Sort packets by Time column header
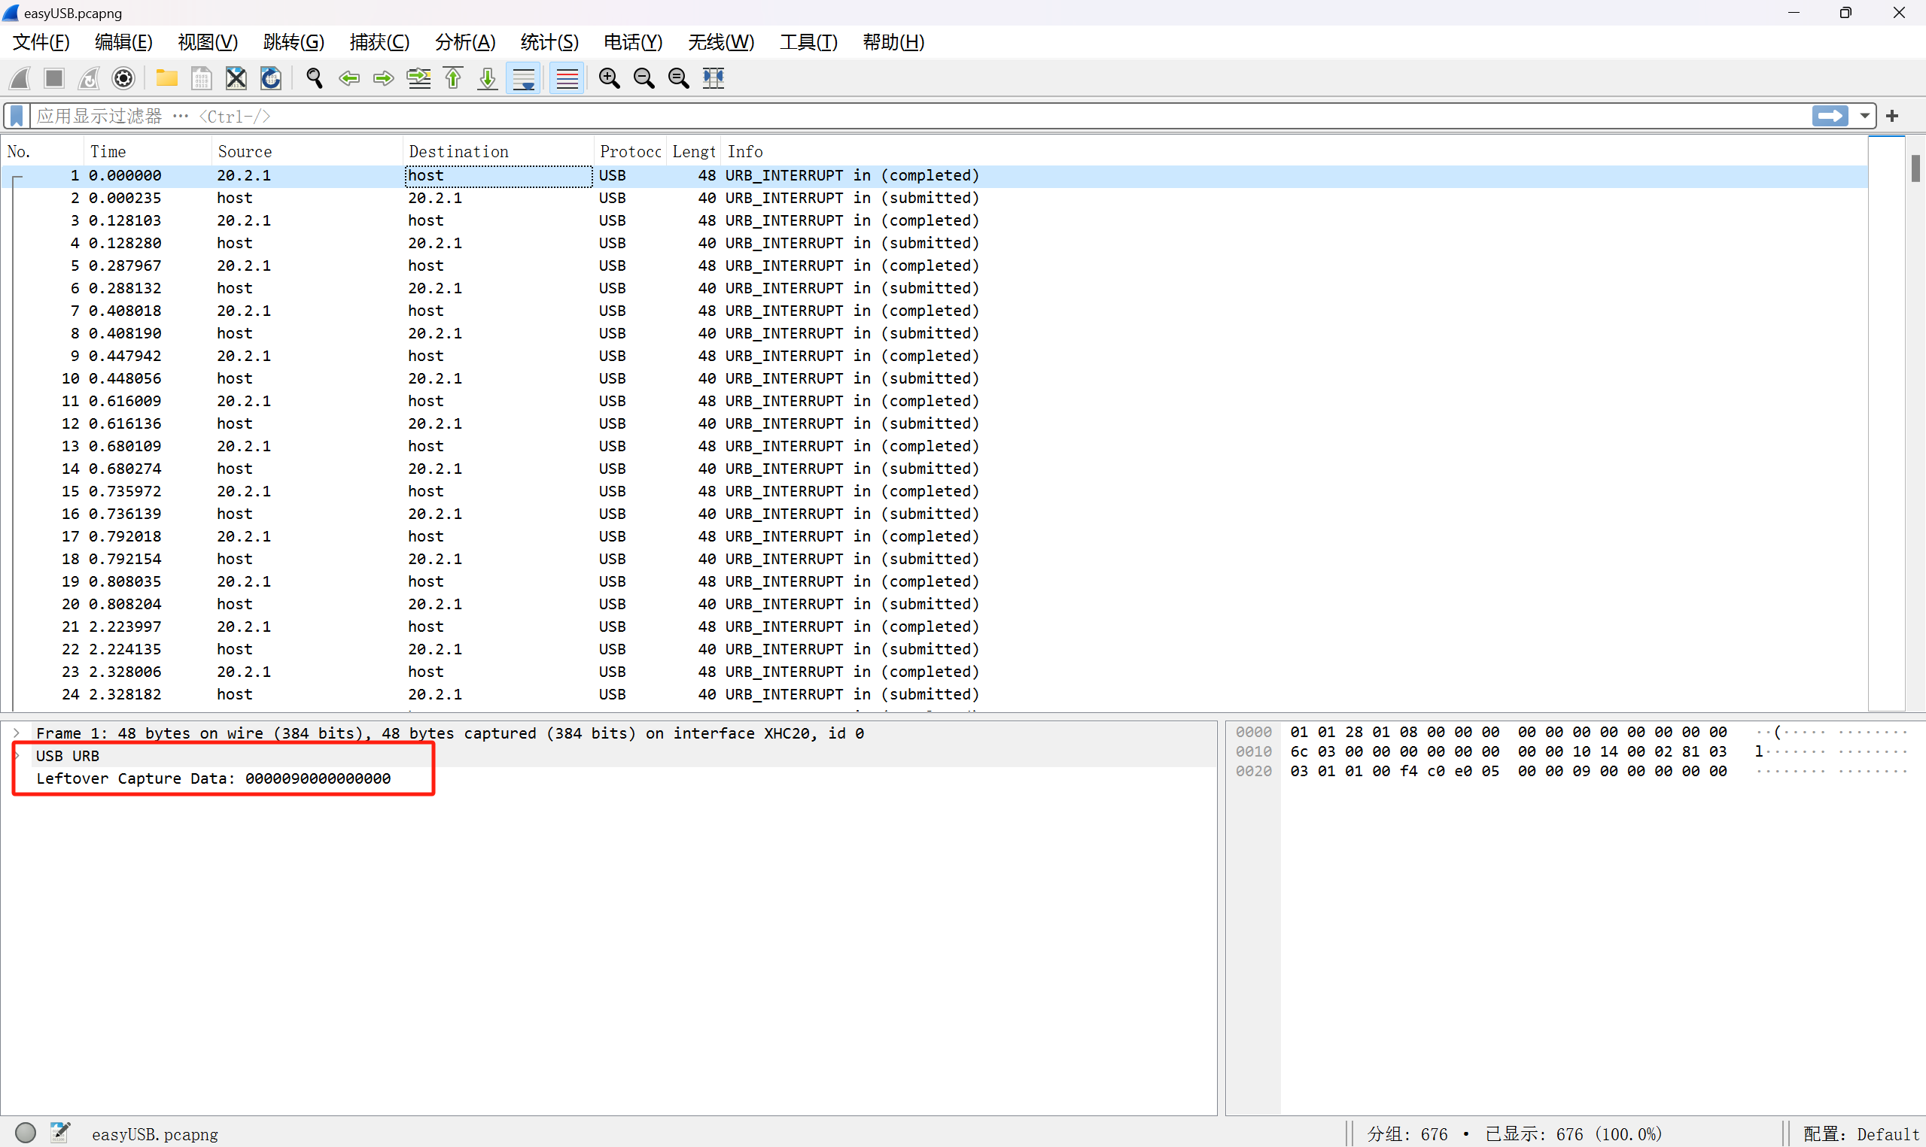This screenshot has height=1147, width=1926. point(147,151)
